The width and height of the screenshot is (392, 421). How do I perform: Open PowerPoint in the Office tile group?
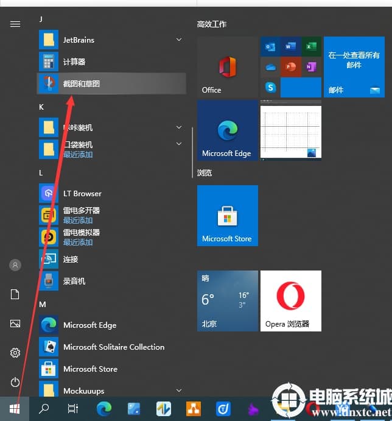(290, 67)
